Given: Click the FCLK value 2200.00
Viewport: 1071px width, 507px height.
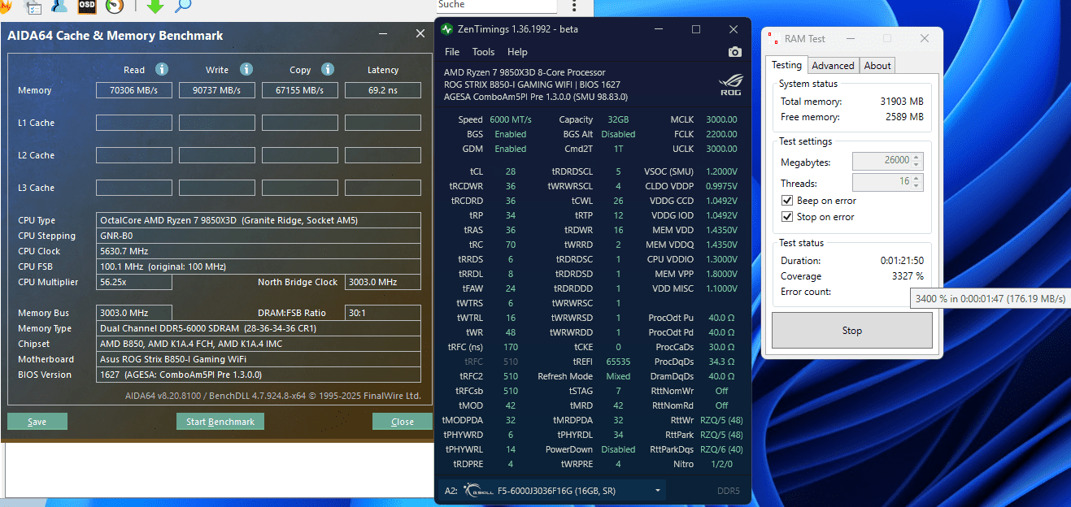Looking at the screenshot, I should [721, 134].
